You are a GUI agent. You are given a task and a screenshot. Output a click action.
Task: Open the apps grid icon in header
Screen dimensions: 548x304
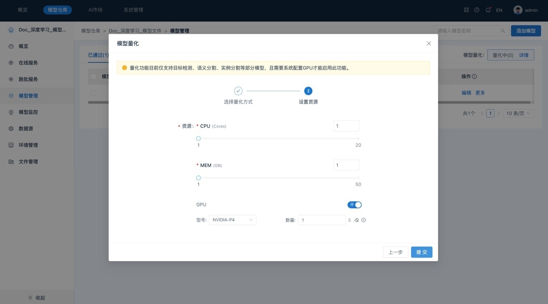coord(466,10)
